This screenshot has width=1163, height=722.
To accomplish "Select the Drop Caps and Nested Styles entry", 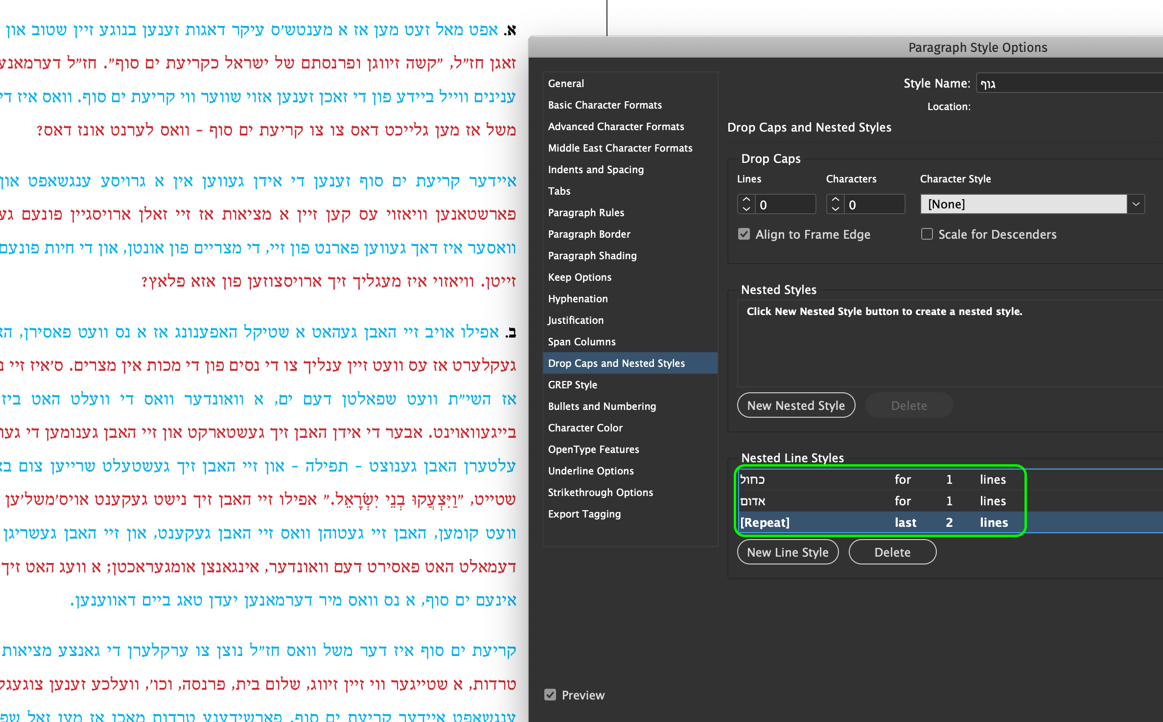I will (616, 363).
